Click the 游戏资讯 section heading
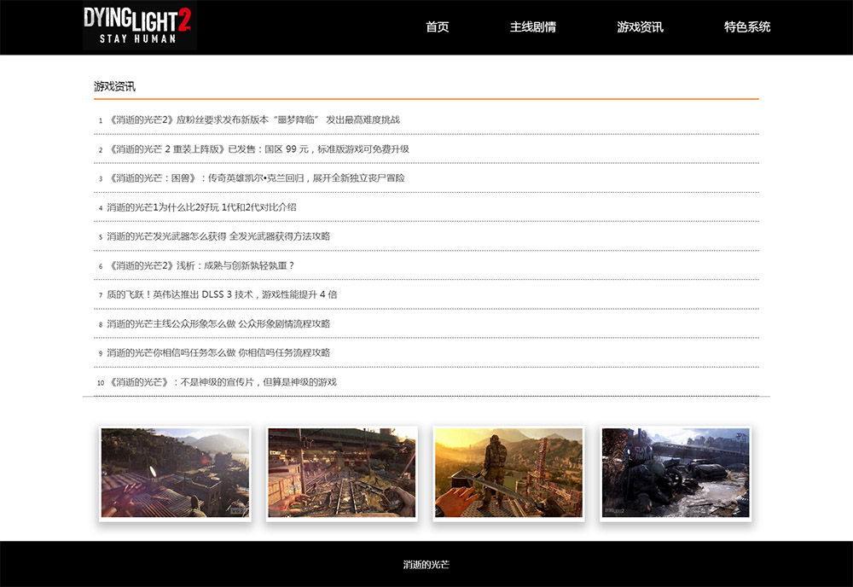This screenshot has width=853, height=587. (115, 86)
